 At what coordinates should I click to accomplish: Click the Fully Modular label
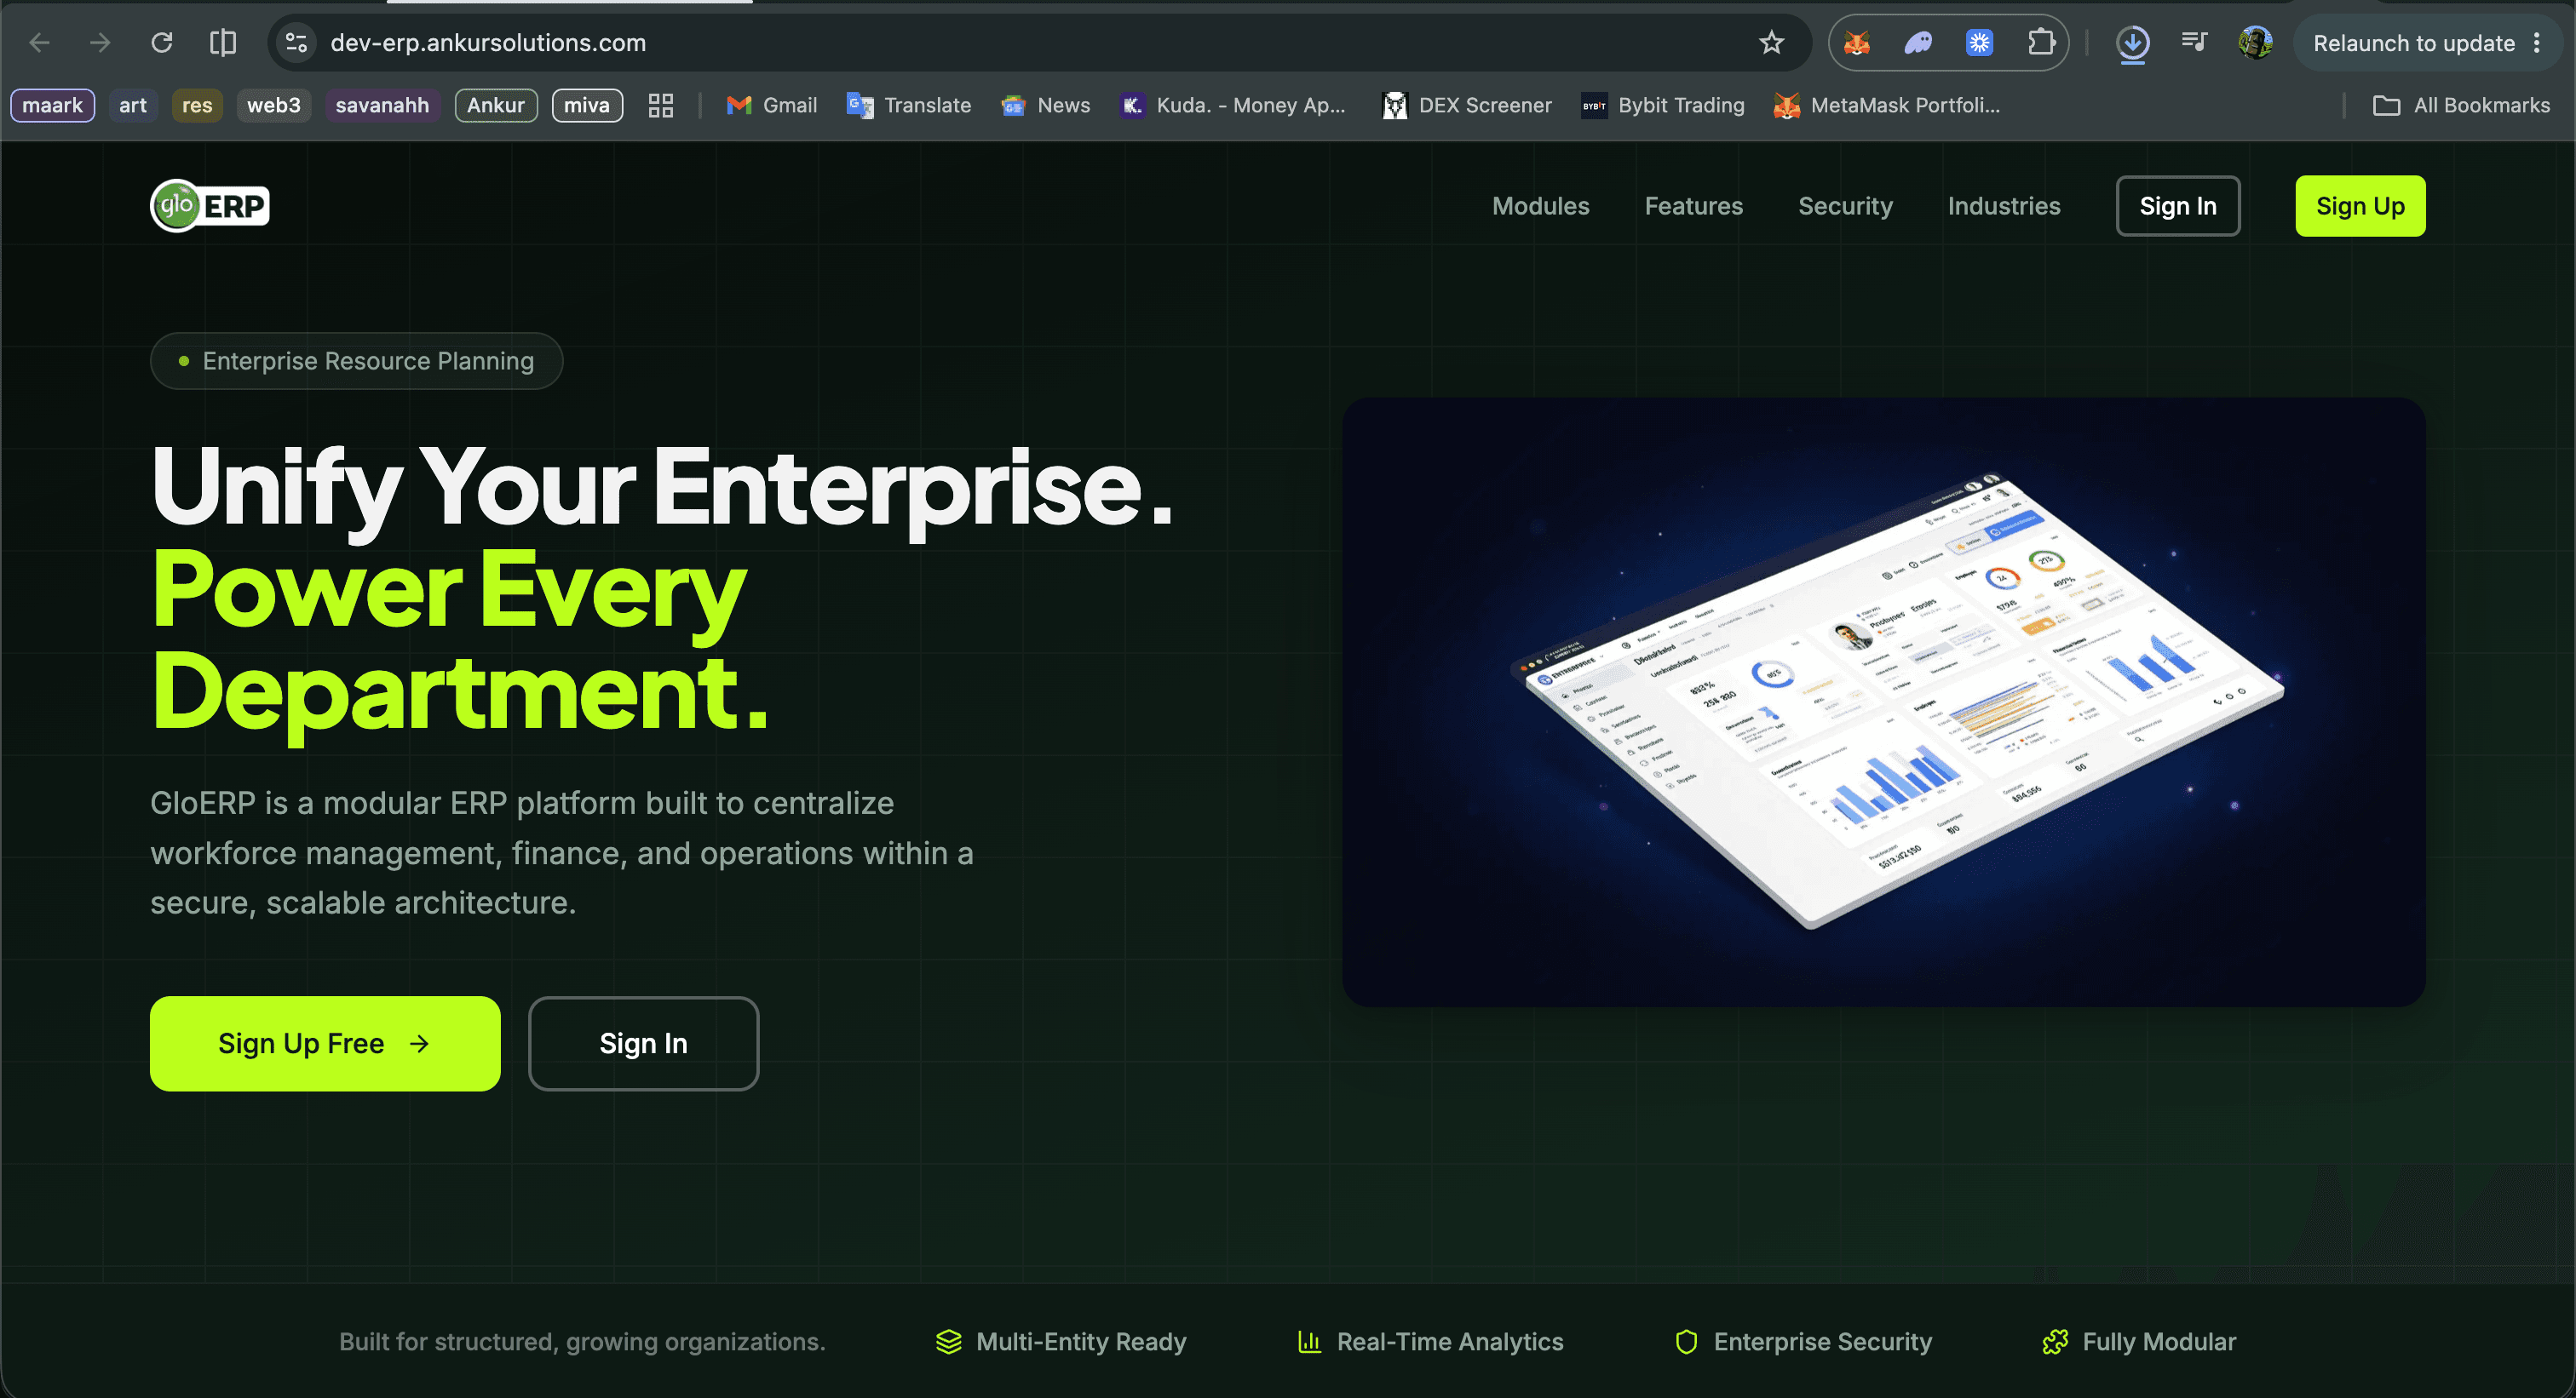2159,1342
